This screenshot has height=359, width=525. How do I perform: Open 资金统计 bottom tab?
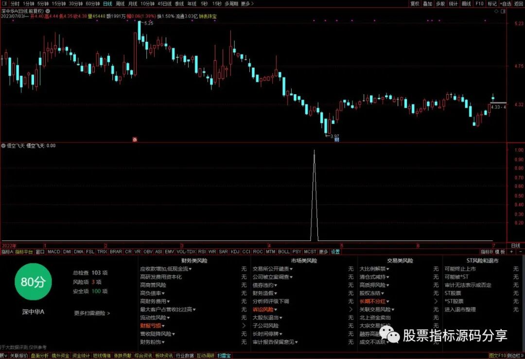tap(81, 356)
